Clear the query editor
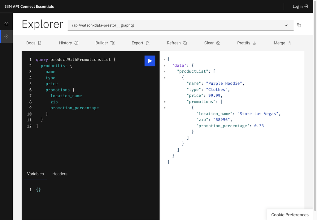317x220 pixels. tap(212, 43)
